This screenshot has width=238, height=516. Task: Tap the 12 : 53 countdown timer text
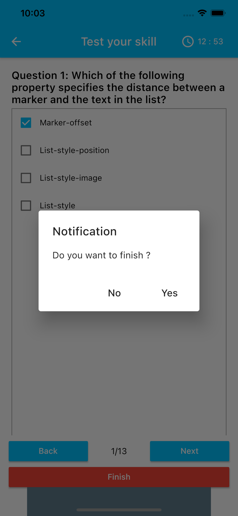pos(210,42)
